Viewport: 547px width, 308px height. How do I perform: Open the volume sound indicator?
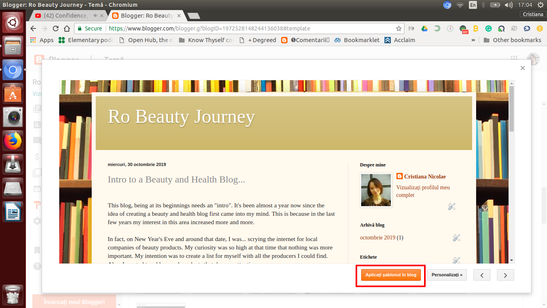point(509,5)
